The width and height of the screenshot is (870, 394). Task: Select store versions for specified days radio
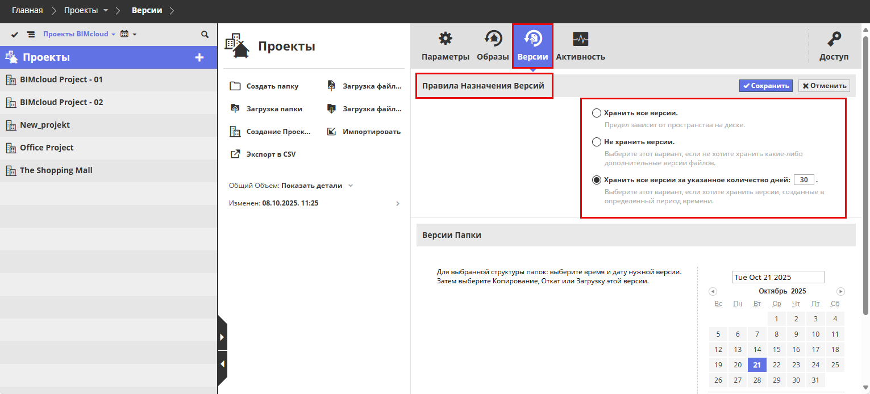(597, 180)
